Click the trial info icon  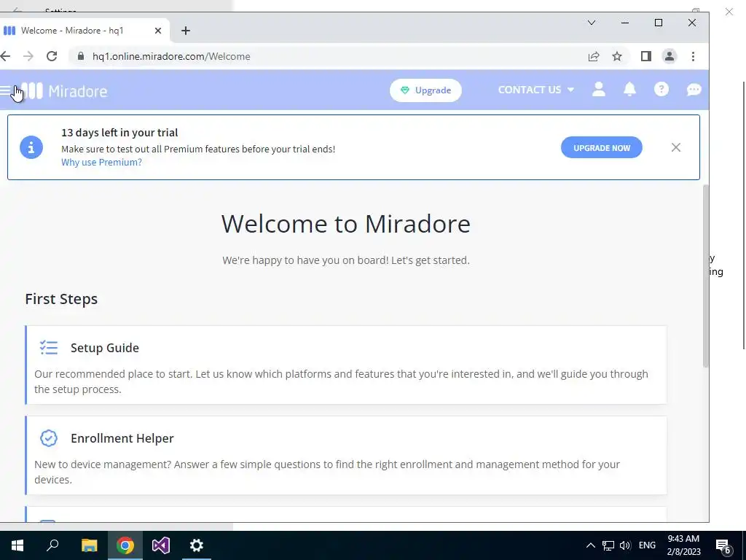point(31,147)
